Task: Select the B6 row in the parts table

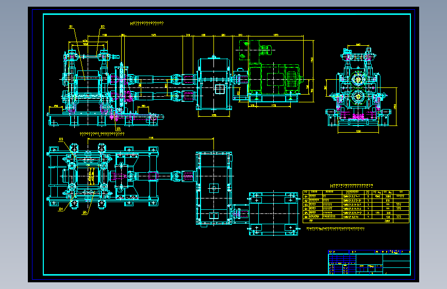Action: (356, 216)
